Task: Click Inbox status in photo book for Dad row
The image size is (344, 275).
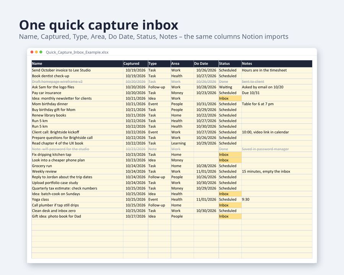Action: [x=230, y=216]
